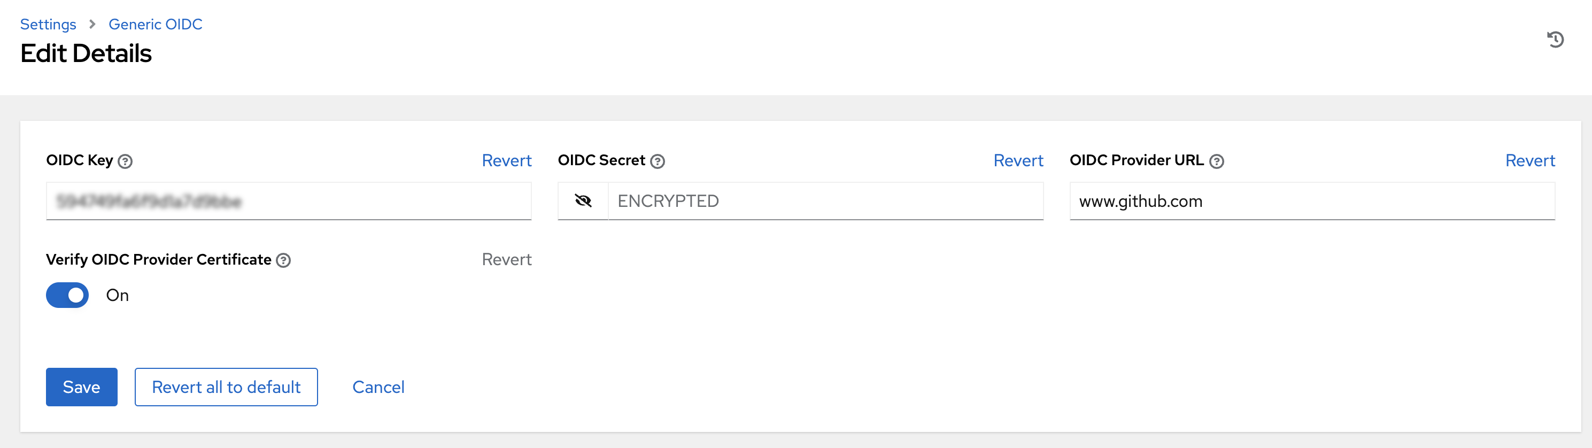
Task: Revert the OIDC Provider URL field
Action: [1529, 161]
